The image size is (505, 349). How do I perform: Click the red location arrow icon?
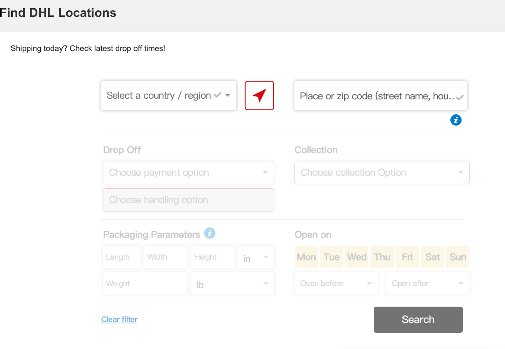point(259,95)
